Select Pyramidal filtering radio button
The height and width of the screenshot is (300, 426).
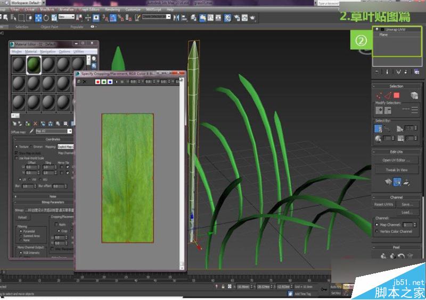pyautogui.click(x=21, y=231)
